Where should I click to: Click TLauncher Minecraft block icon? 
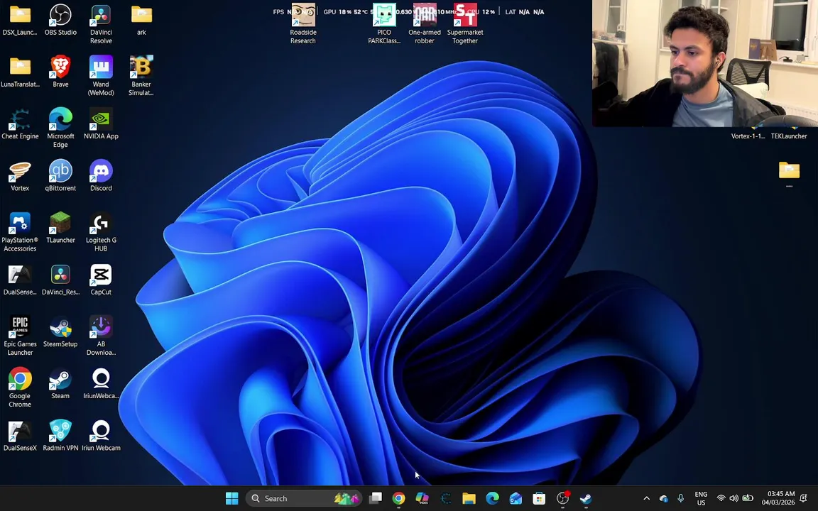click(x=60, y=229)
